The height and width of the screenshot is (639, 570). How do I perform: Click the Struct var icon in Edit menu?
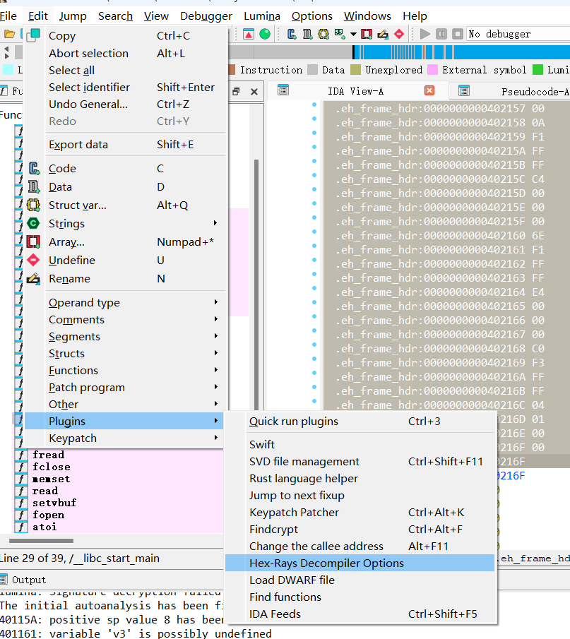[33, 205]
